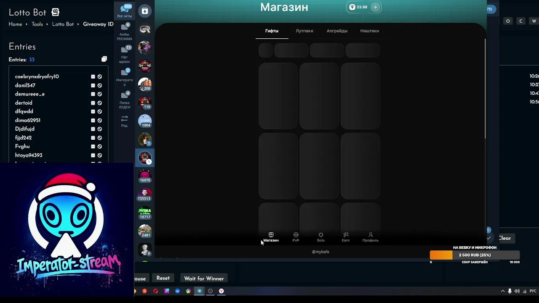Click the 2 500 RUB donation progress bar
The height and width of the screenshot is (303, 539).
475,255
